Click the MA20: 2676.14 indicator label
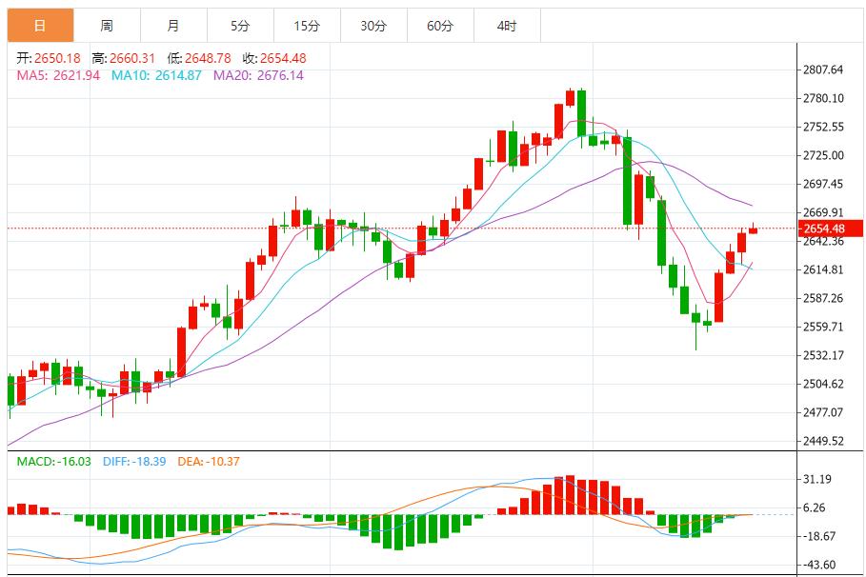 tap(258, 75)
